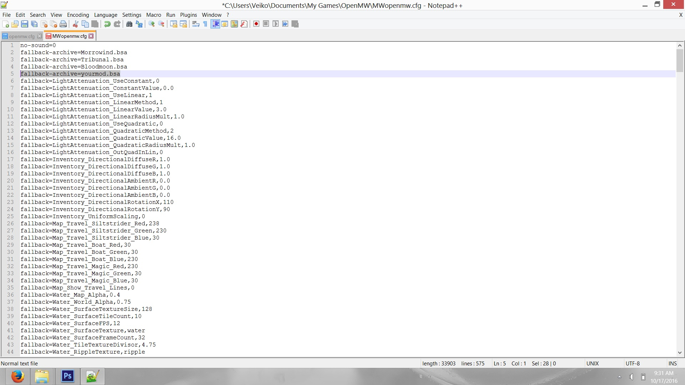This screenshot has width=685, height=385.
Task: Open the Window menu
Action: coord(212,15)
